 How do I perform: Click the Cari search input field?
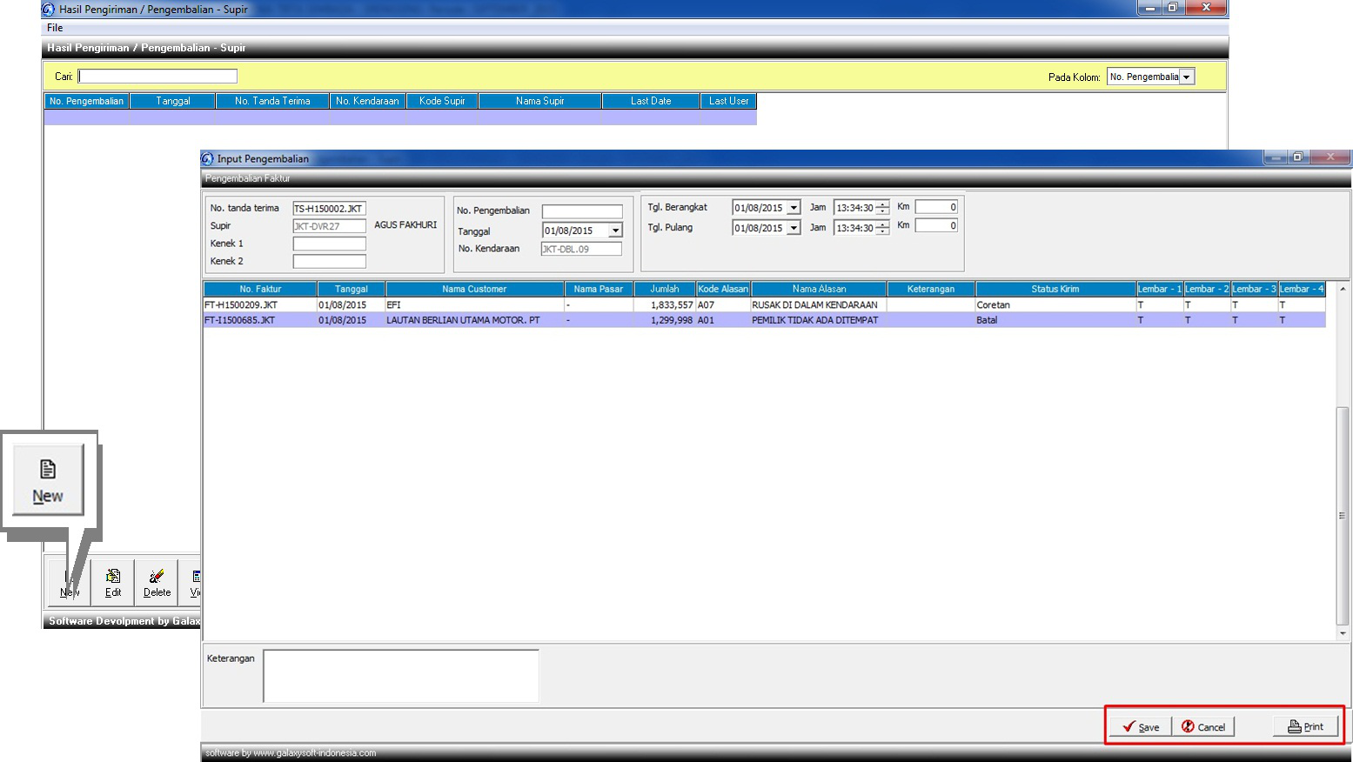[157, 77]
